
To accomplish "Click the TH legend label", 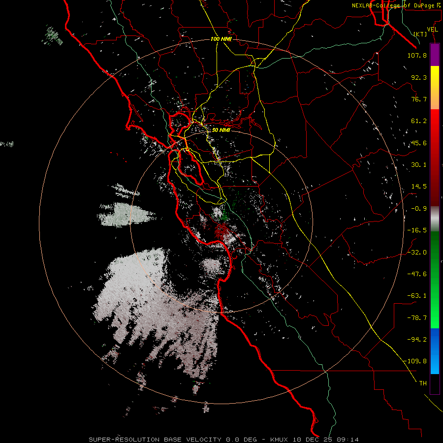I will coord(423,383).
